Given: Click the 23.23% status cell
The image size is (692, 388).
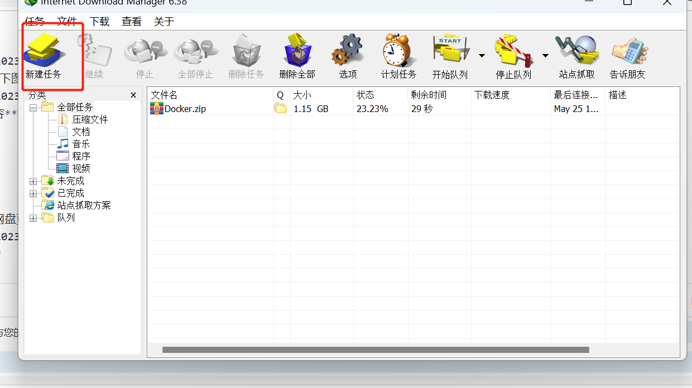Looking at the screenshot, I should [372, 109].
